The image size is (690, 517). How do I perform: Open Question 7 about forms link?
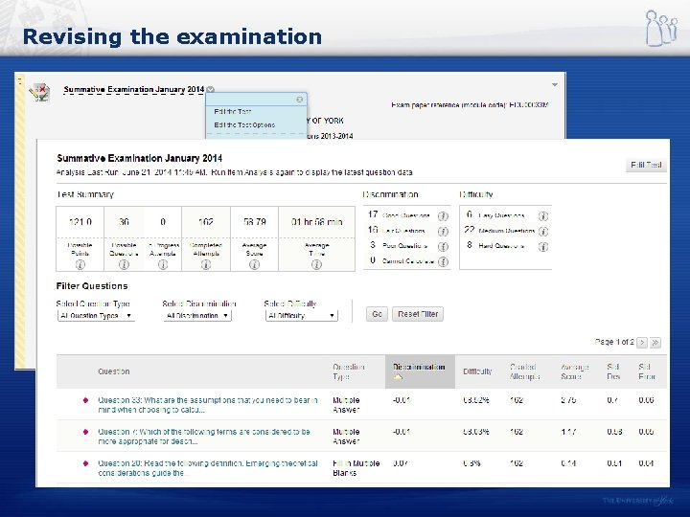204,437
